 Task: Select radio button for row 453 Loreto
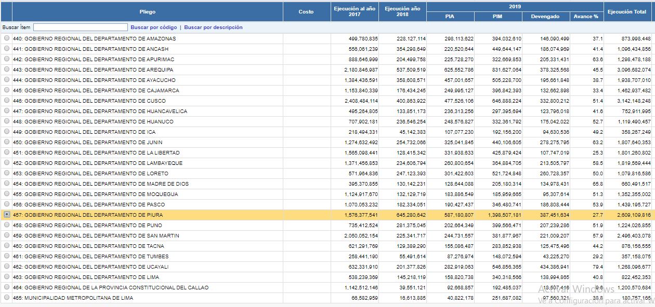[6, 173]
